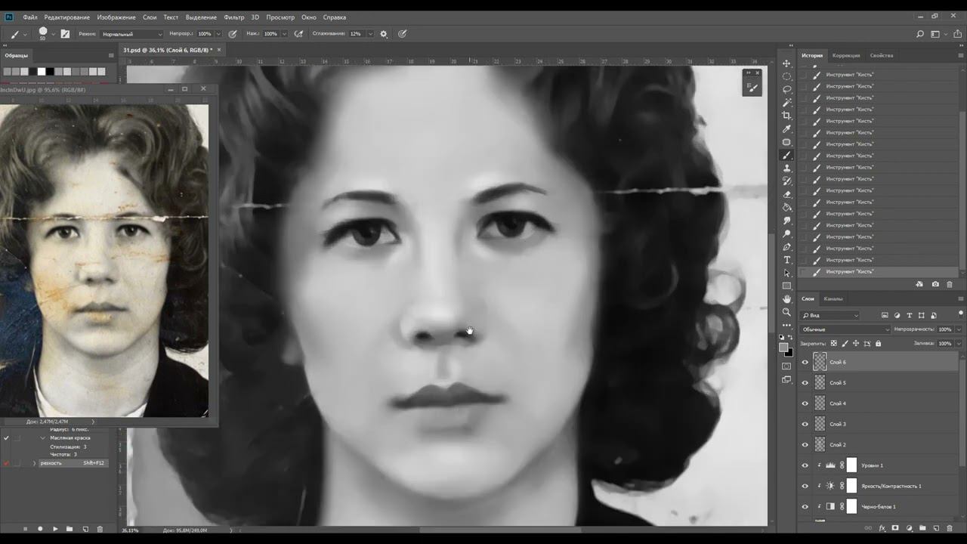Select the Eyedropper tool
Image resolution: width=967 pixels, height=544 pixels.
[786, 129]
